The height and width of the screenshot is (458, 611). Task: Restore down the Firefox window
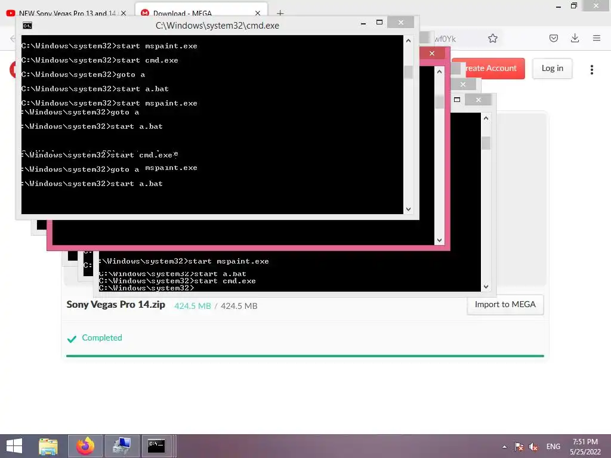[574, 6]
